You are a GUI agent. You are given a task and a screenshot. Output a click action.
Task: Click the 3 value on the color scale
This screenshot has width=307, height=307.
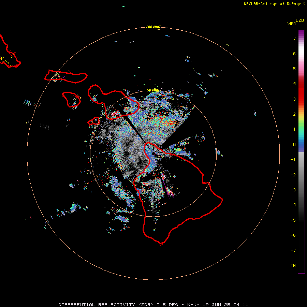click(x=294, y=99)
